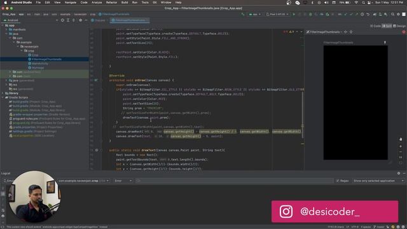Image resolution: width=407 pixels, height=229 pixels.
Task: Open IDE settings gear in top toolbar
Action: click(x=398, y=14)
